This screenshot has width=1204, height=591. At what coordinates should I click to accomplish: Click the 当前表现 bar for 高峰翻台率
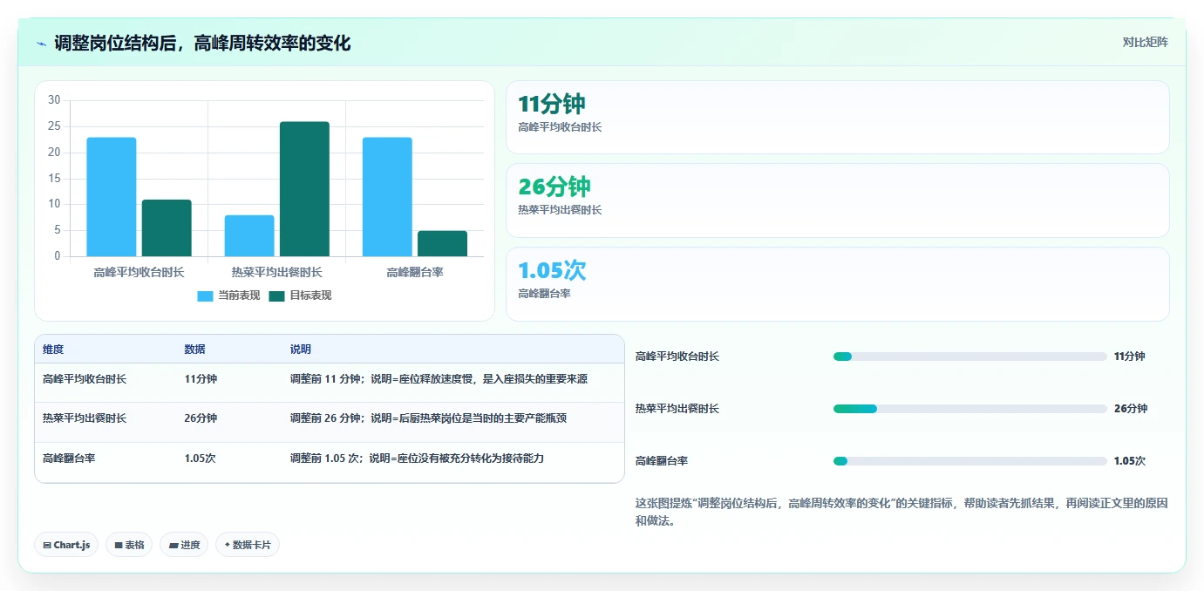(387, 197)
